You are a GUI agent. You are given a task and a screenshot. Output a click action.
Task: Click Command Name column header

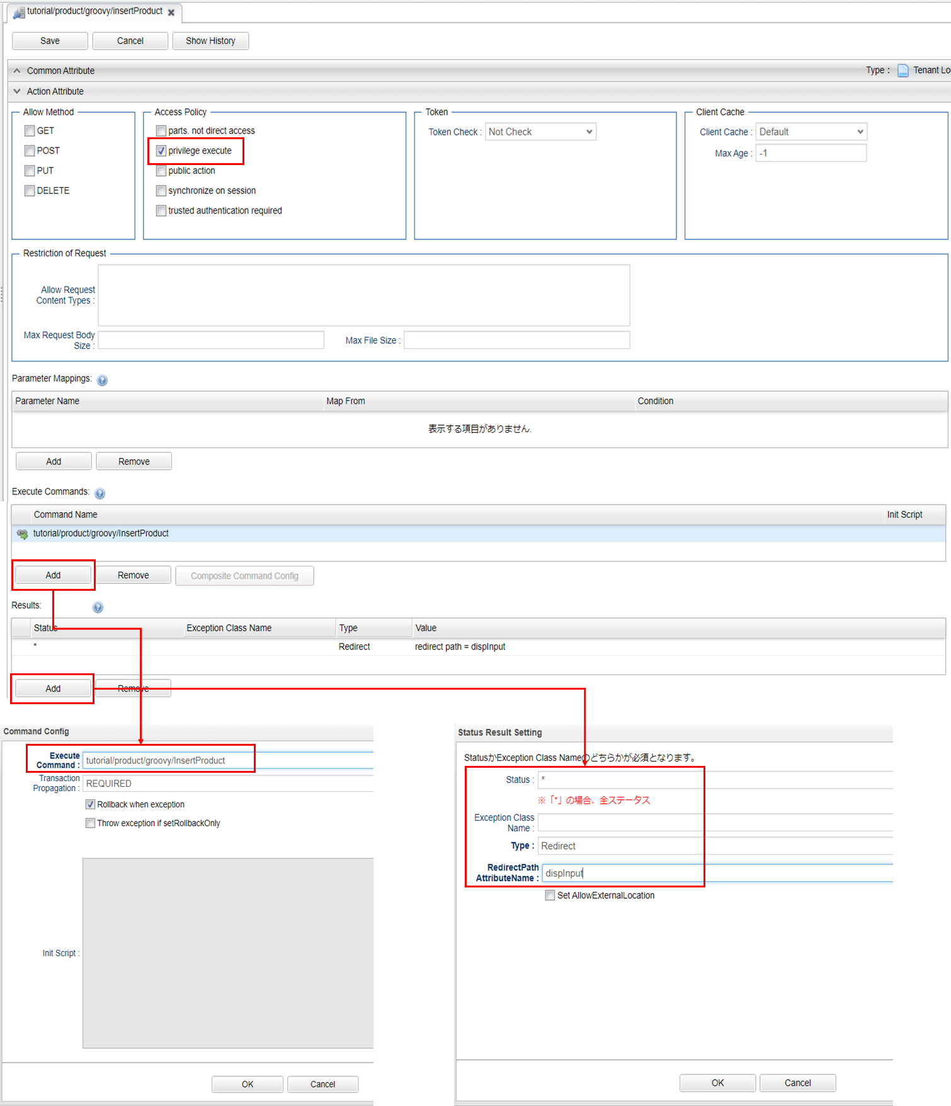coord(457,515)
